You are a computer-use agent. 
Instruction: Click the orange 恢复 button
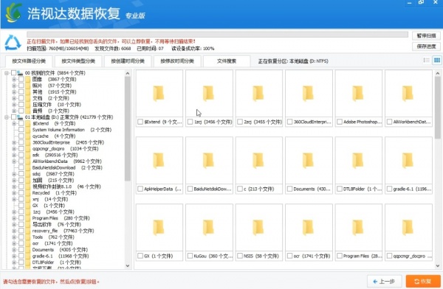coord(423,282)
